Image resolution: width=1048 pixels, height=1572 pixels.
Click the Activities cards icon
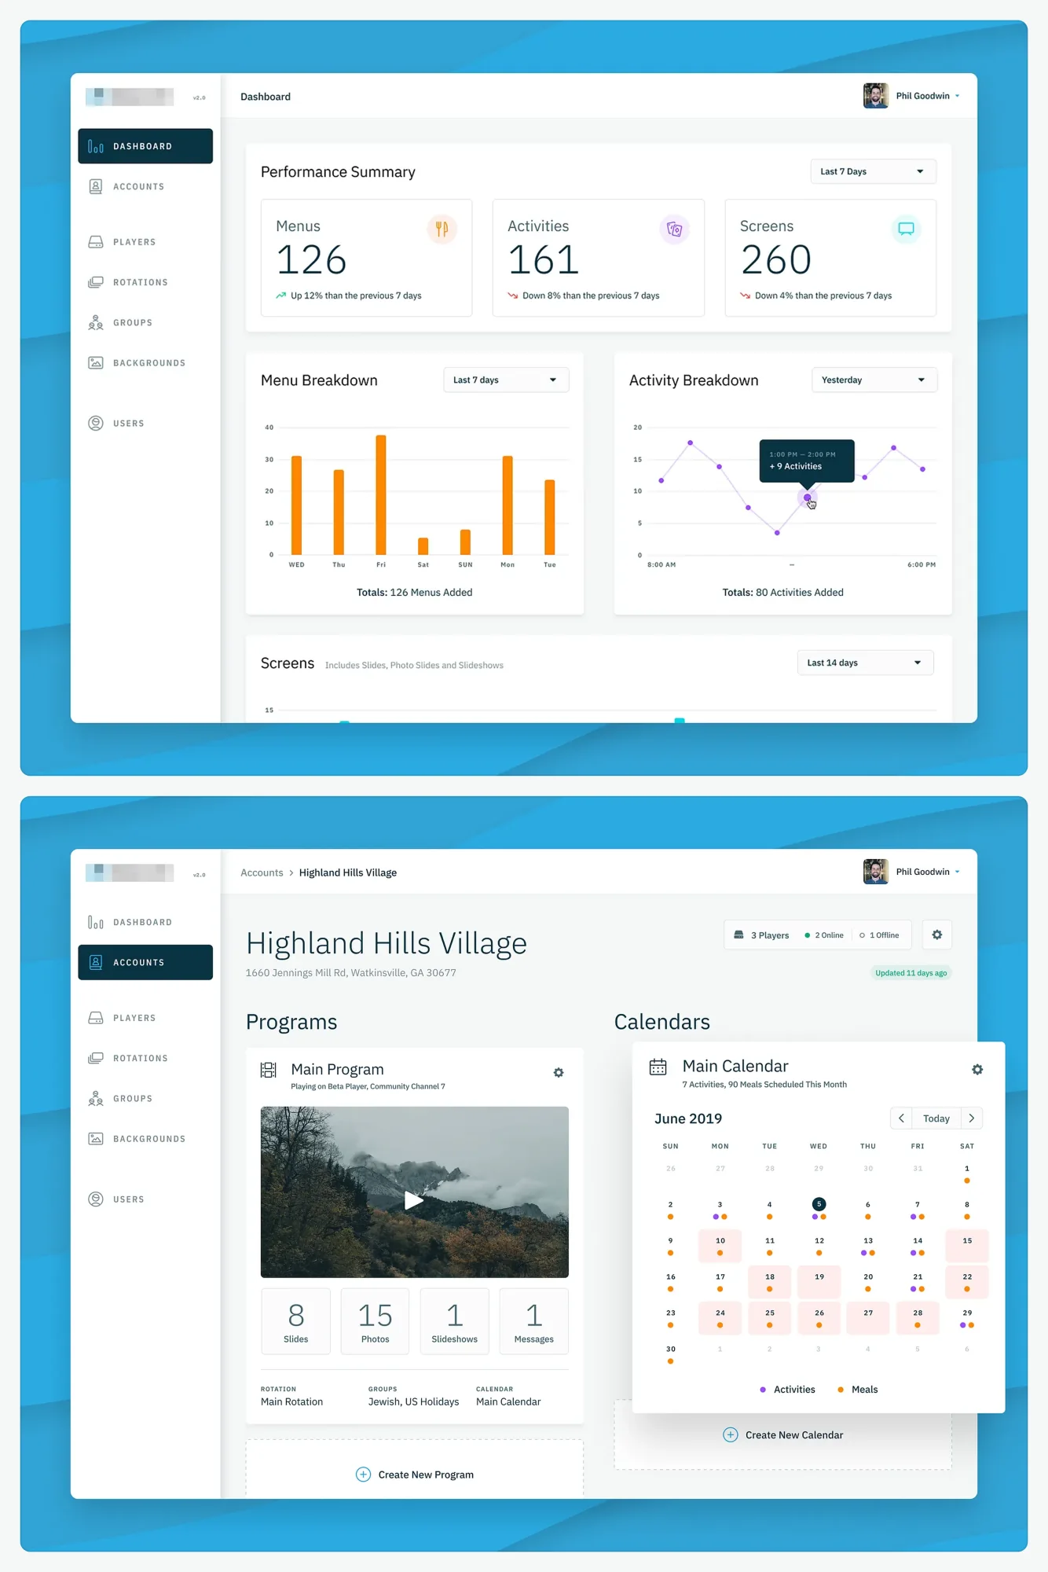coord(674,229)
